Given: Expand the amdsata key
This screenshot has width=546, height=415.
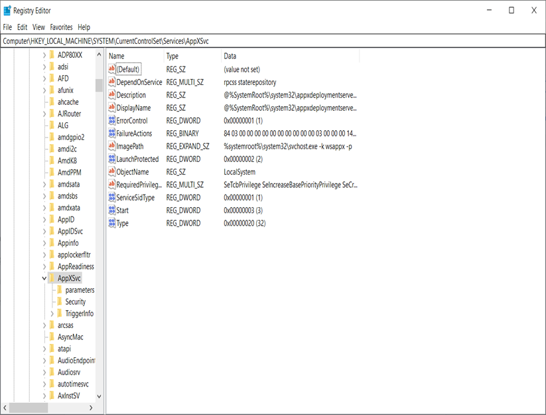Looking at the screenshot, I should point(44,185).
